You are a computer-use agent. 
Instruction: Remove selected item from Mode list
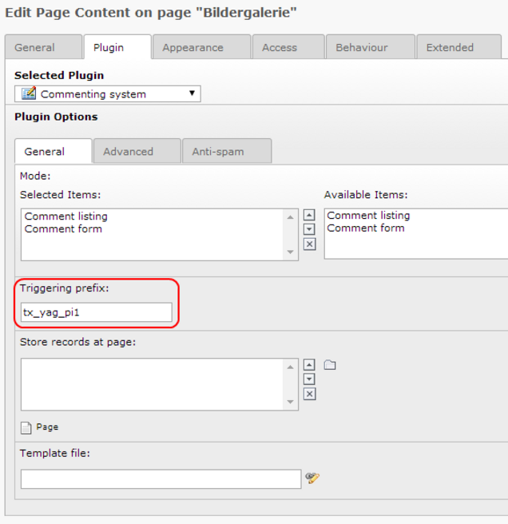pyautogui.click(x=309, y=244)
